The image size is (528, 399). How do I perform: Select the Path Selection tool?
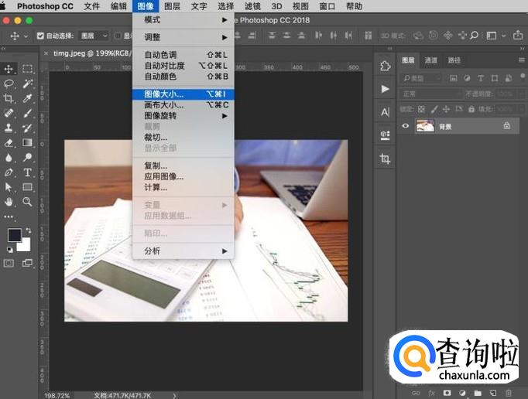coord(9,187)
